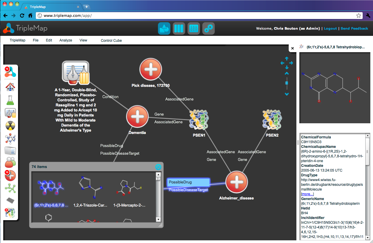Click the people group icon in sidebar

[10, 163]
